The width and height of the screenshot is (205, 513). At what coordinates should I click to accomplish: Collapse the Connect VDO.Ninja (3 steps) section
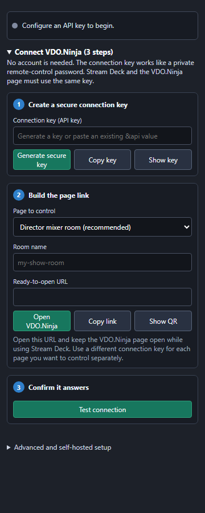[60, 52]
